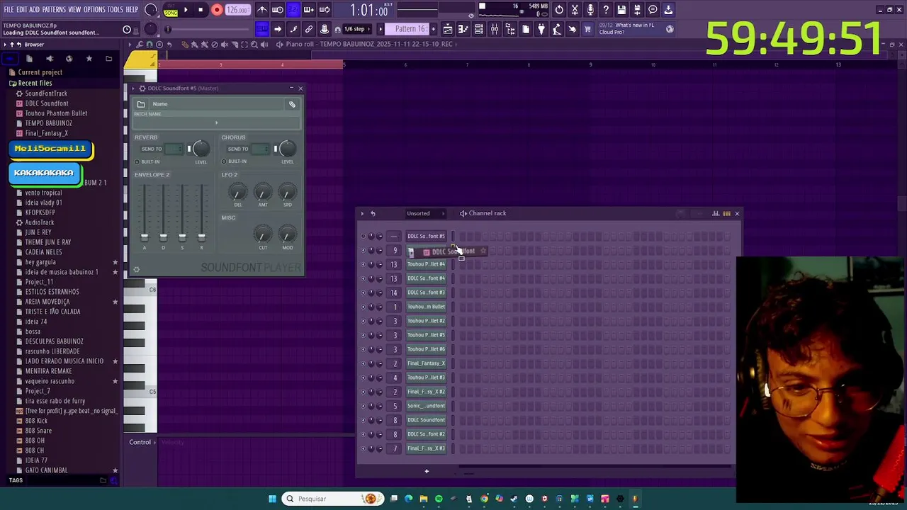Viewport: 907px width, 510px height.
Task: Toggle PAT/SONG mode button
Action: point(171,10)
